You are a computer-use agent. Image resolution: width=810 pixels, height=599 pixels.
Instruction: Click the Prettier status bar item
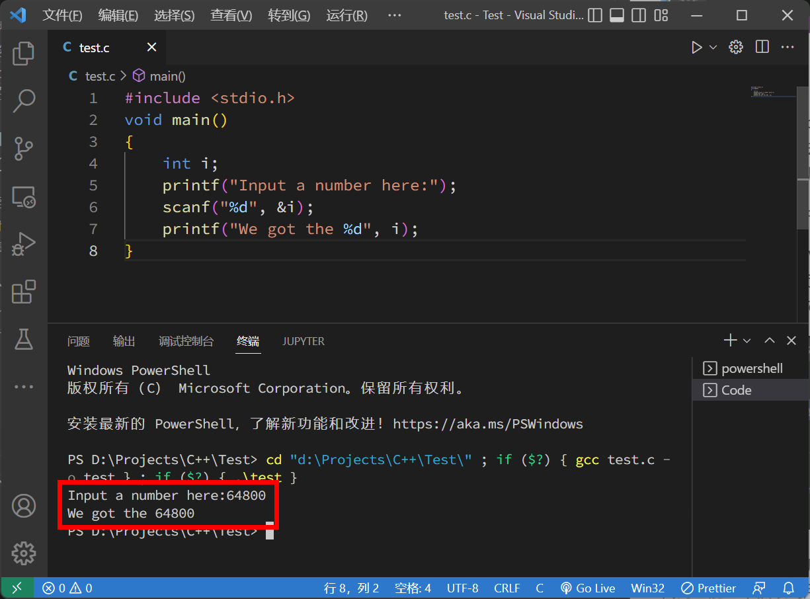709,588
